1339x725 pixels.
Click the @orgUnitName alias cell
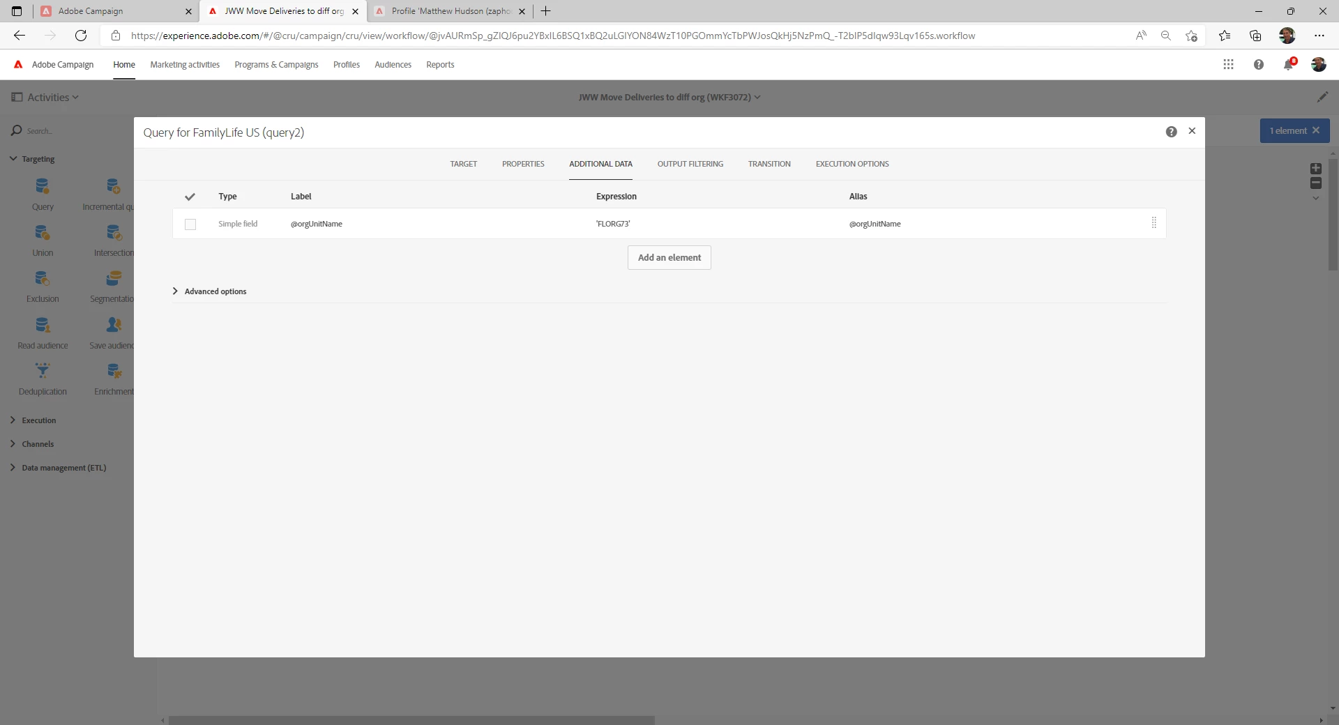tap(875, 224)
